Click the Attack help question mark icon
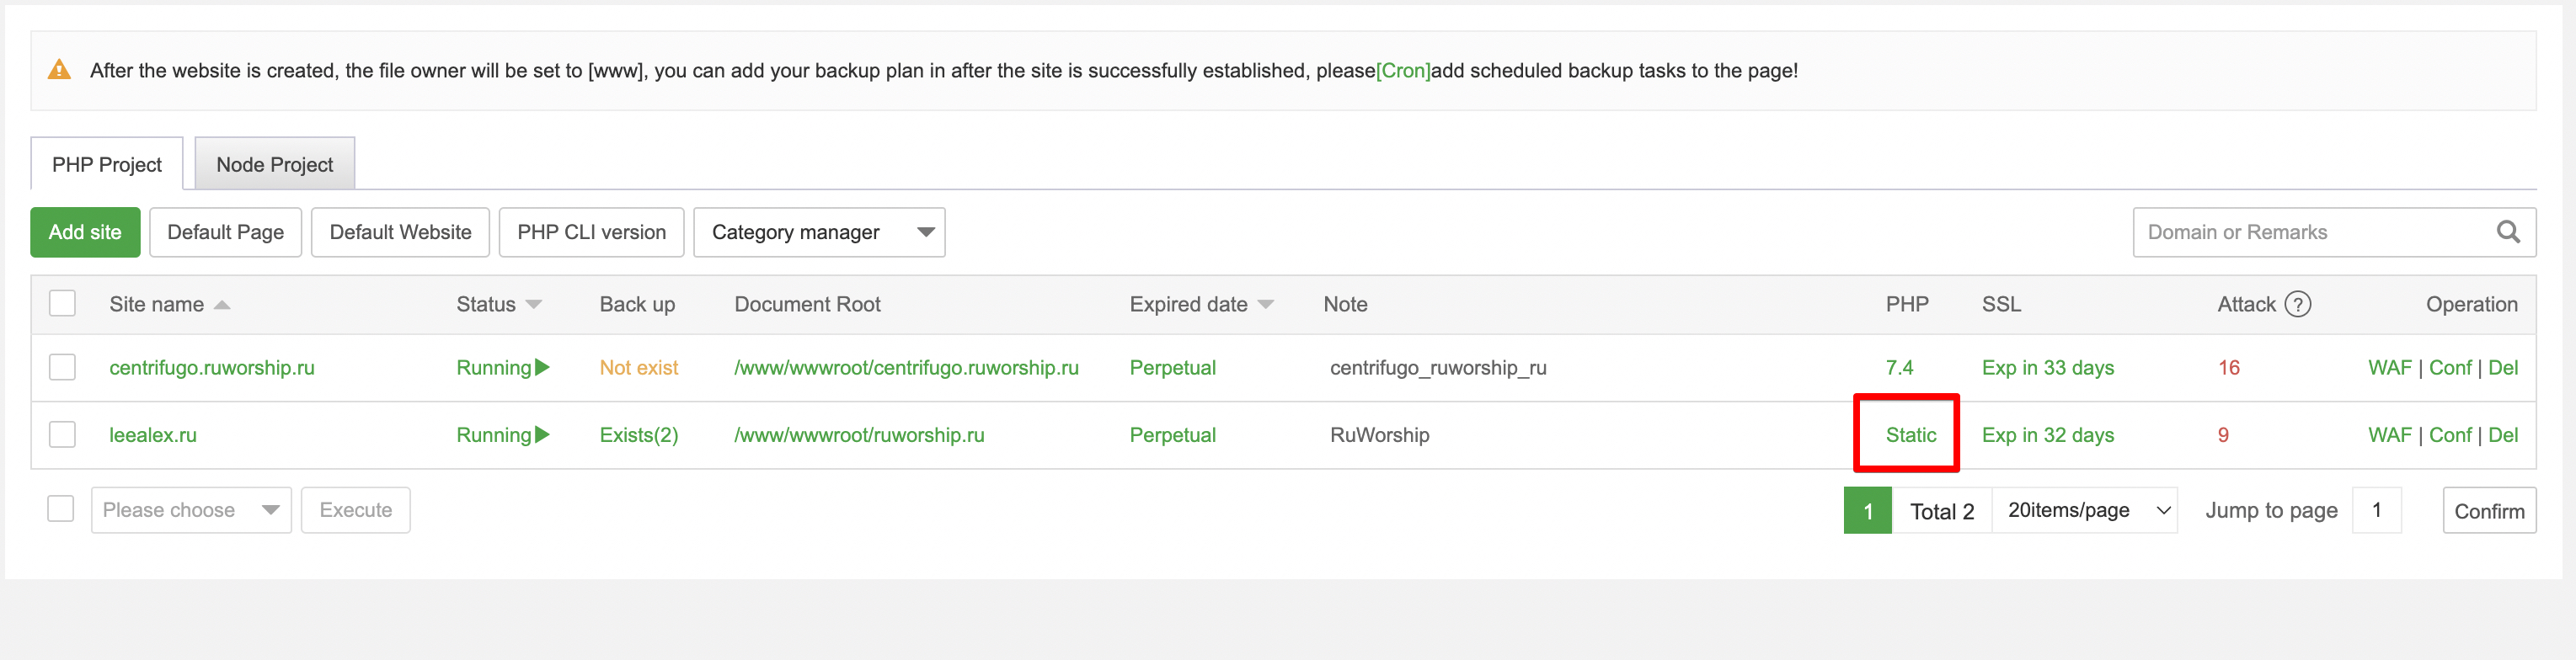This screenshot has width=2576, height=660. (2298, 304)
